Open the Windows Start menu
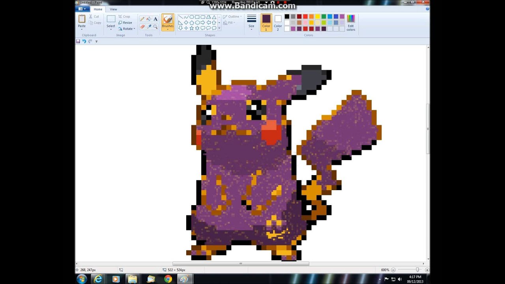This screenshot has height=284, width=505. [x=82, y=279]
